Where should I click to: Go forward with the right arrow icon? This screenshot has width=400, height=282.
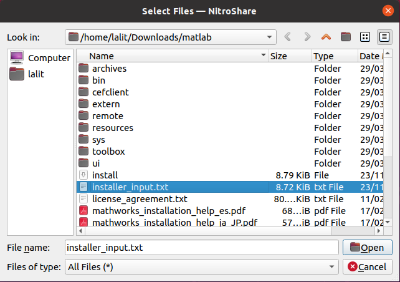(x=307, y=37)
